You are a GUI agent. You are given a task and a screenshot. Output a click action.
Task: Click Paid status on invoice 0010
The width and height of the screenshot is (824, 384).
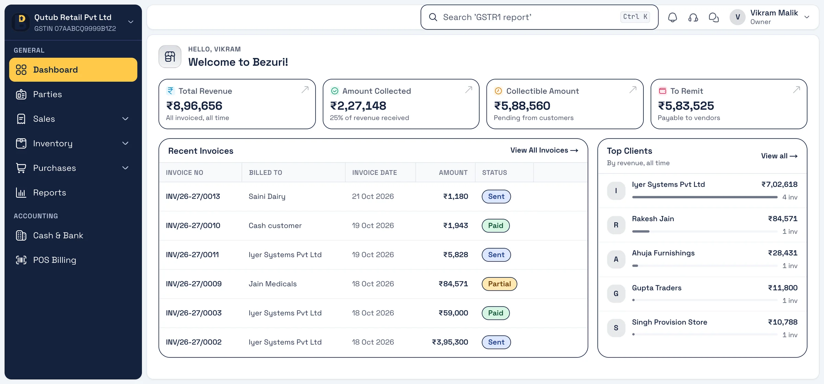(495, 226)
